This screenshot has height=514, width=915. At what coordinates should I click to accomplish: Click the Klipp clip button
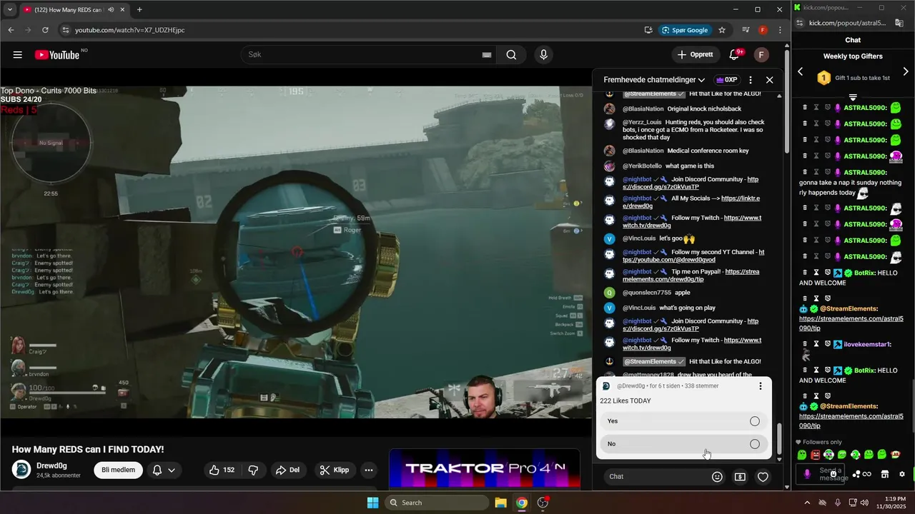[x=335, y=470]
